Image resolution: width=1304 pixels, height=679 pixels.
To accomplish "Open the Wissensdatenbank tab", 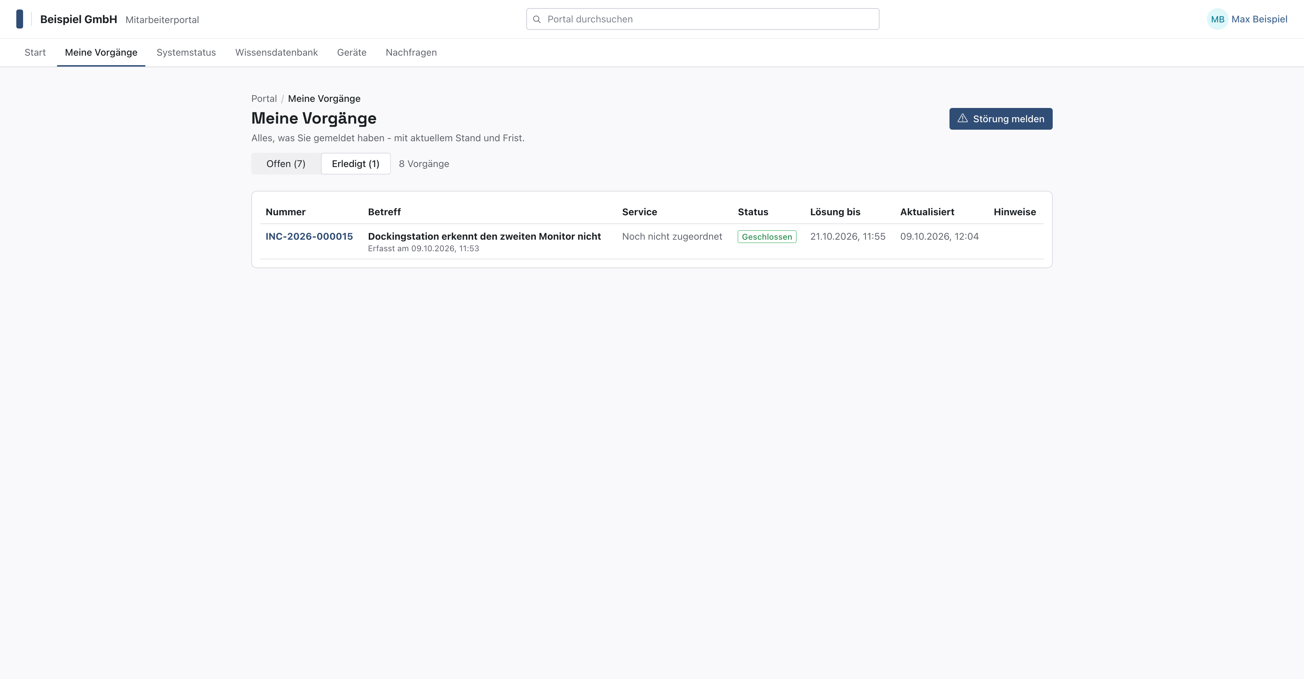I will [276, 53].
